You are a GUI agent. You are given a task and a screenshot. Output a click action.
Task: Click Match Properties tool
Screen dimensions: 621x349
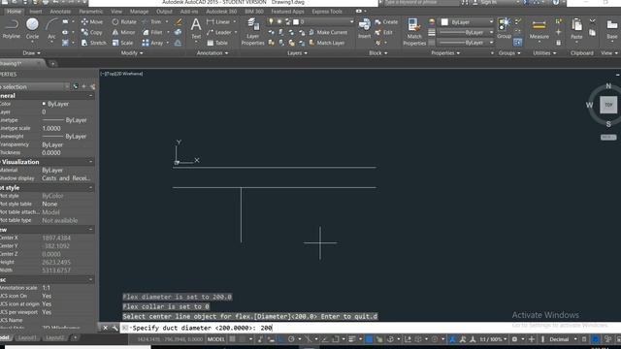(414, 32)
